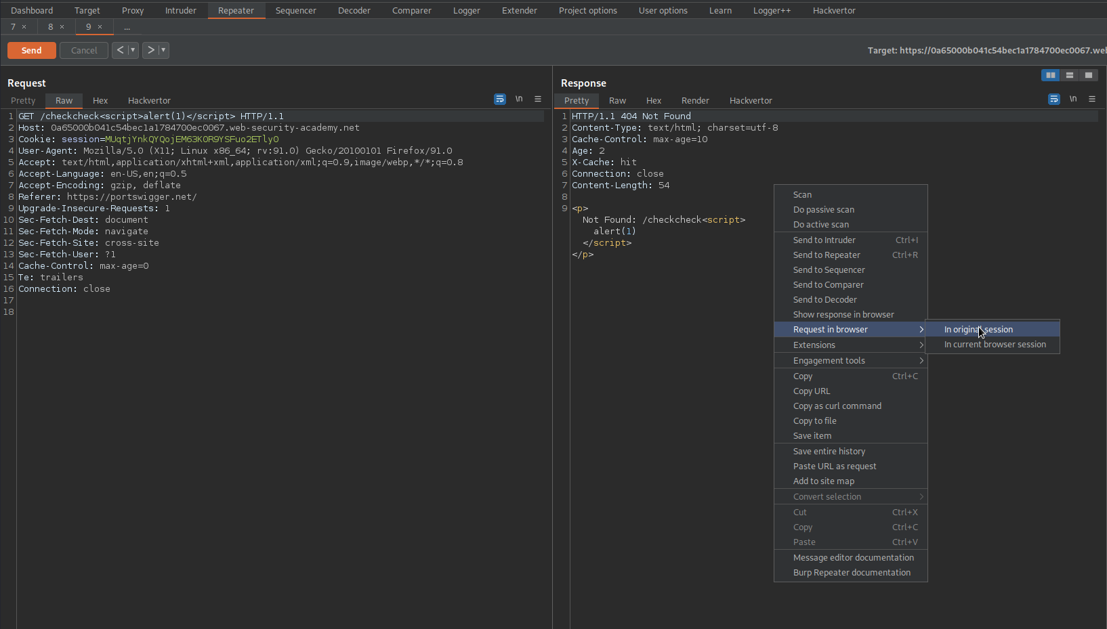The width and height of the screenshot is (1107, 629).
Task: Select combined tabbed layout icon
Action: [x=1089, y=75]
